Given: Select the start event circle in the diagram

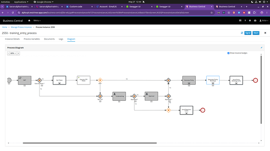Looking at the screenshot, I should pos(9,80).
